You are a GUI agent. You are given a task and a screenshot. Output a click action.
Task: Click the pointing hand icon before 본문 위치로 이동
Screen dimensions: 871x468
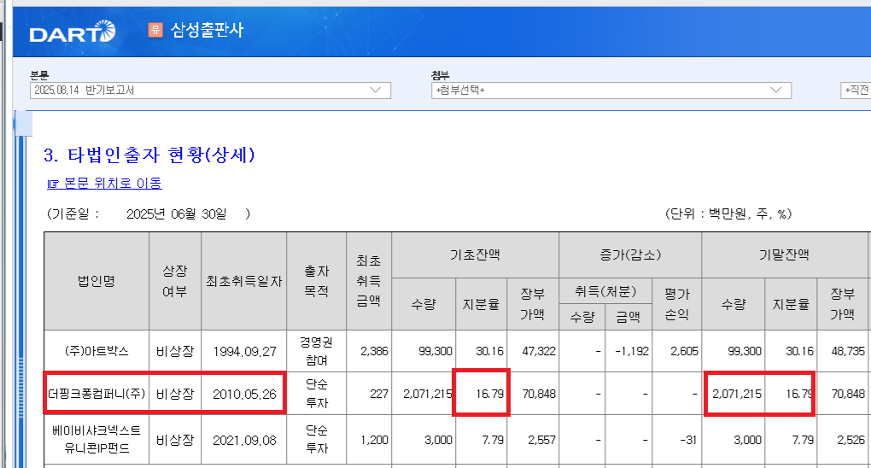pyautogui.click(x=53, y=184)
